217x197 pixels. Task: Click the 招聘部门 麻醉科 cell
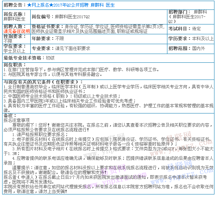(191, 17)
